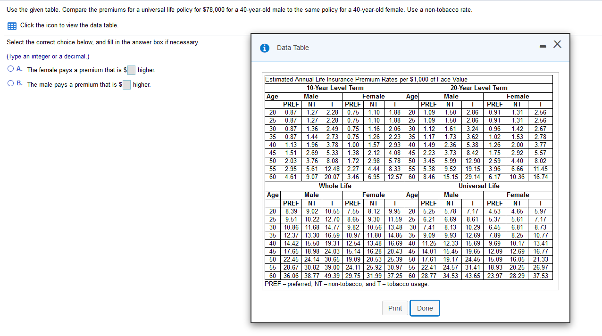Click the info icon beside "Data Table"

point(265,48)
